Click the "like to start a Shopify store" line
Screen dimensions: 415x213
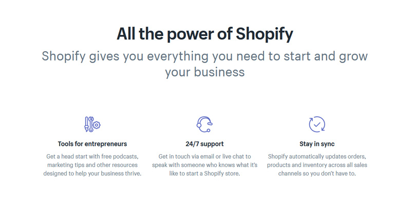click(204, 174)
